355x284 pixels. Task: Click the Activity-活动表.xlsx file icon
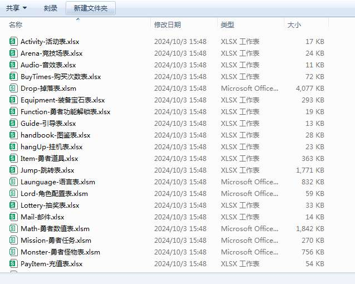13,42
